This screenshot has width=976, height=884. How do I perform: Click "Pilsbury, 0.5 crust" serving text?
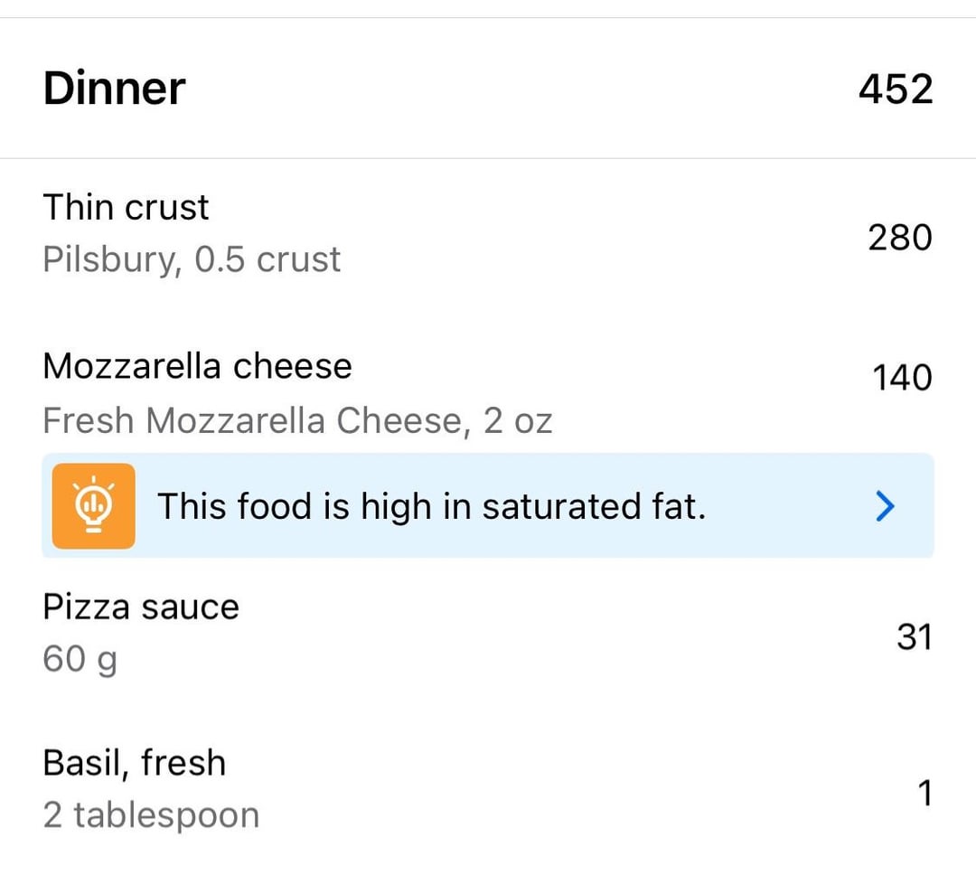[192, 259]
